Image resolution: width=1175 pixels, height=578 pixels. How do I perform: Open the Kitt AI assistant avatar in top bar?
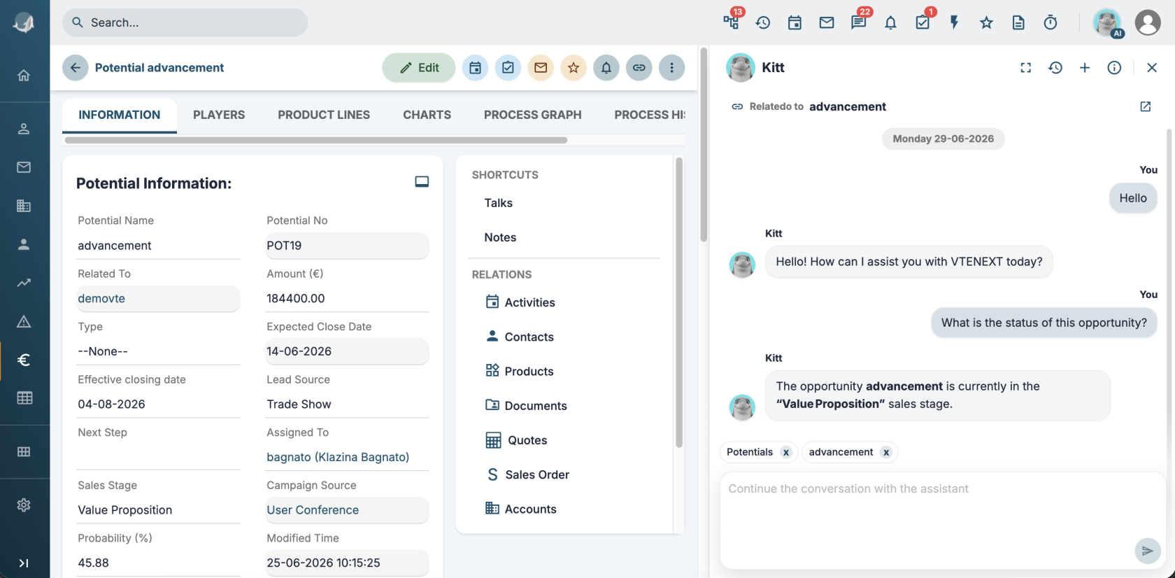tap(1108, 22)
